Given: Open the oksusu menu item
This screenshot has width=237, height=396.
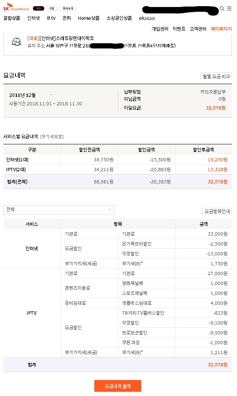Looking at the screenshot, I should [x=147, y=18].
